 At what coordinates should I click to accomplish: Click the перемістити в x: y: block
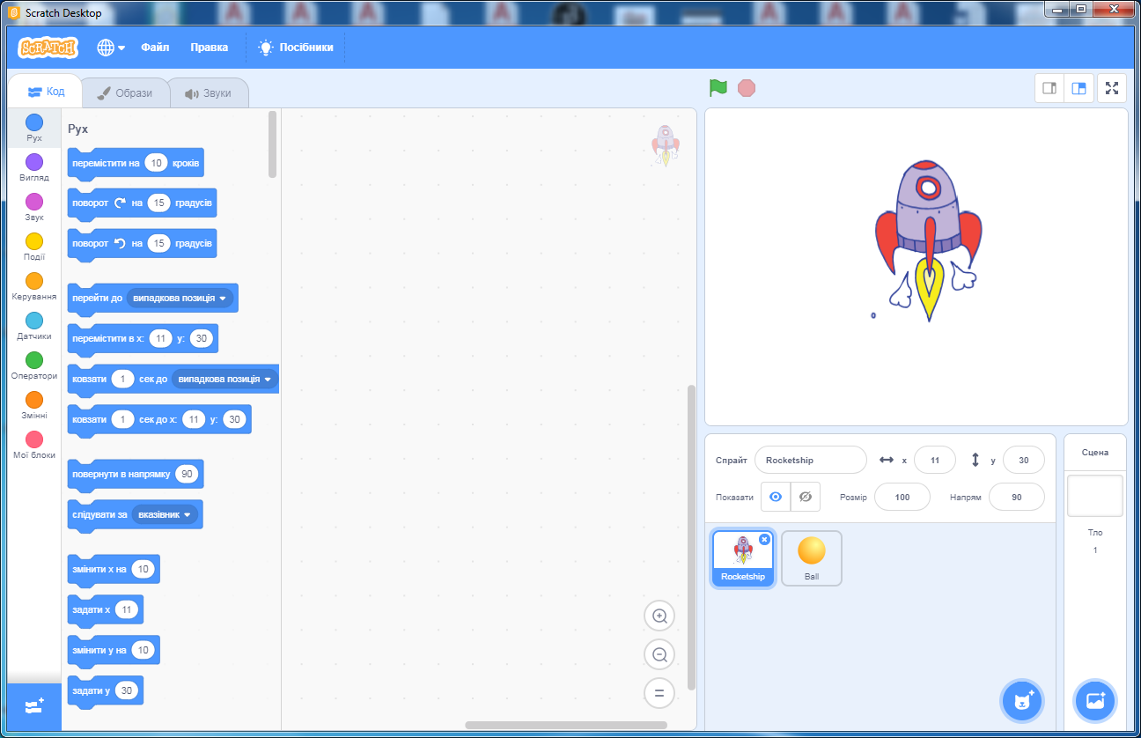143,339
